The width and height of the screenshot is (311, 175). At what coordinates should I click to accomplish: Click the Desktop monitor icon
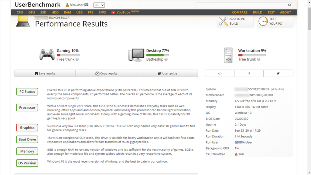(136, 55)
